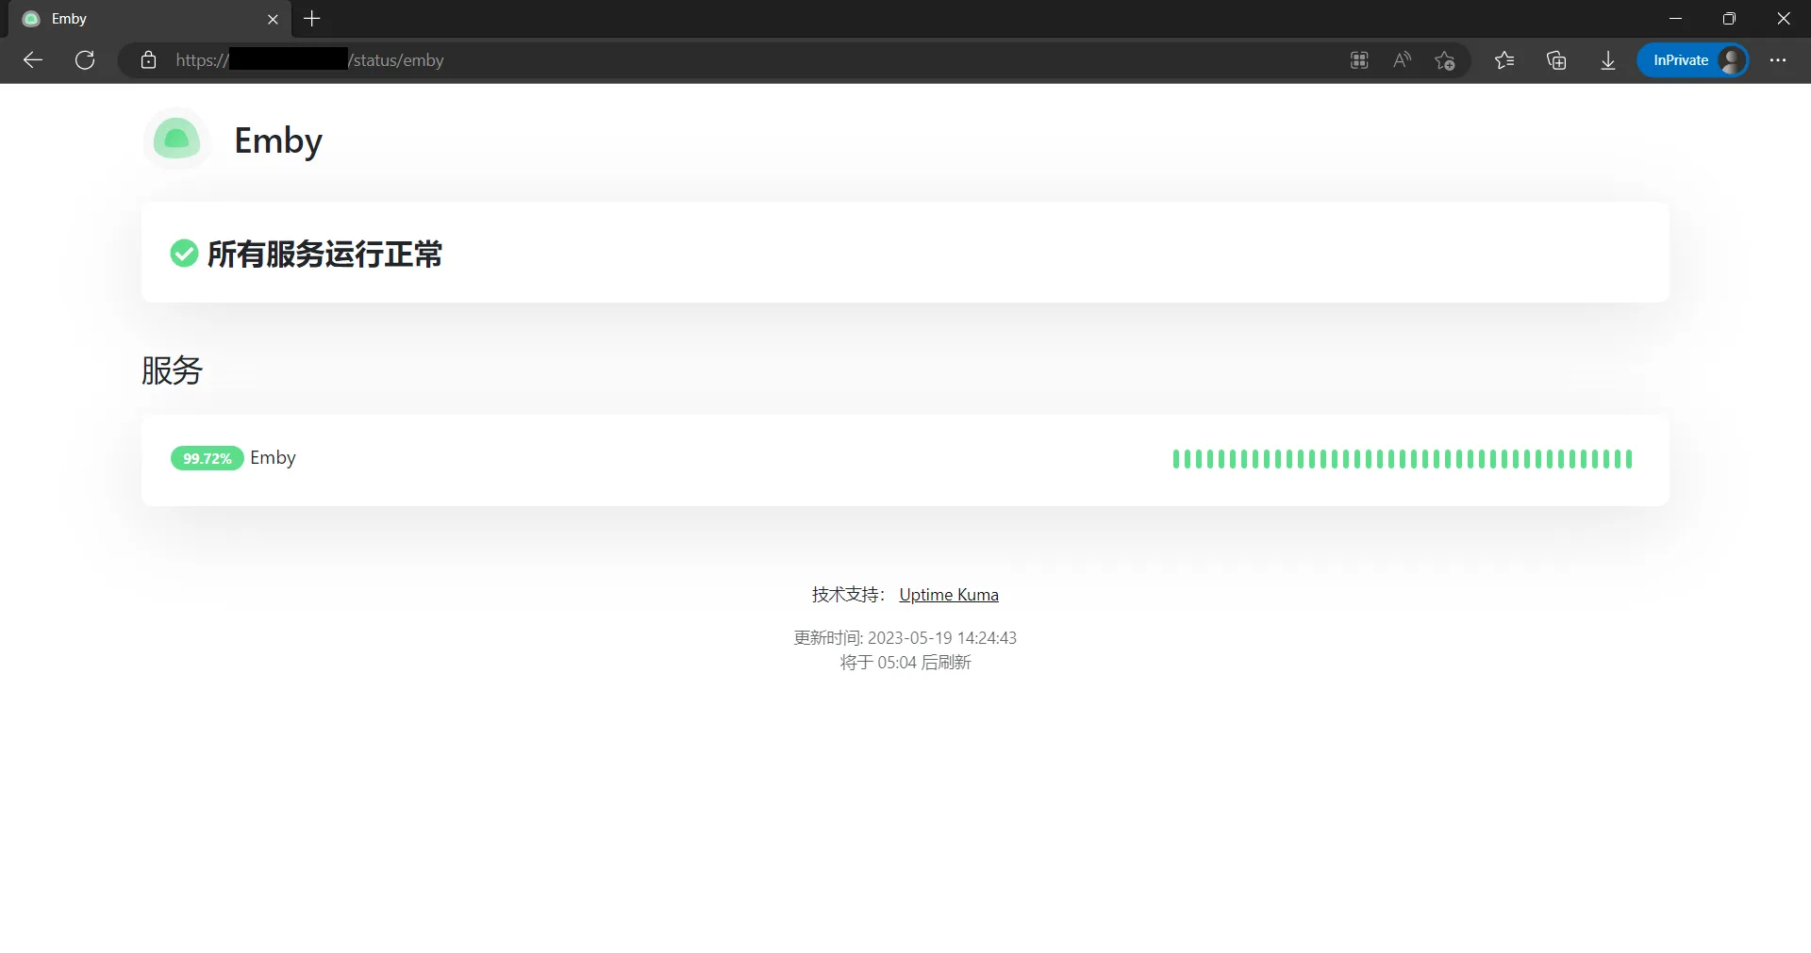Screen dimensions: 1811x953
Task: Minimize the browser window
Action: [1676, 19]
